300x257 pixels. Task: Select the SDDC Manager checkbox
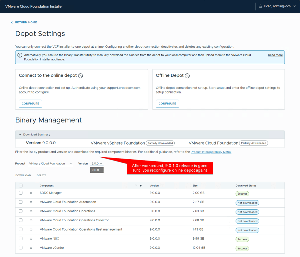click(x=21, y=193)
